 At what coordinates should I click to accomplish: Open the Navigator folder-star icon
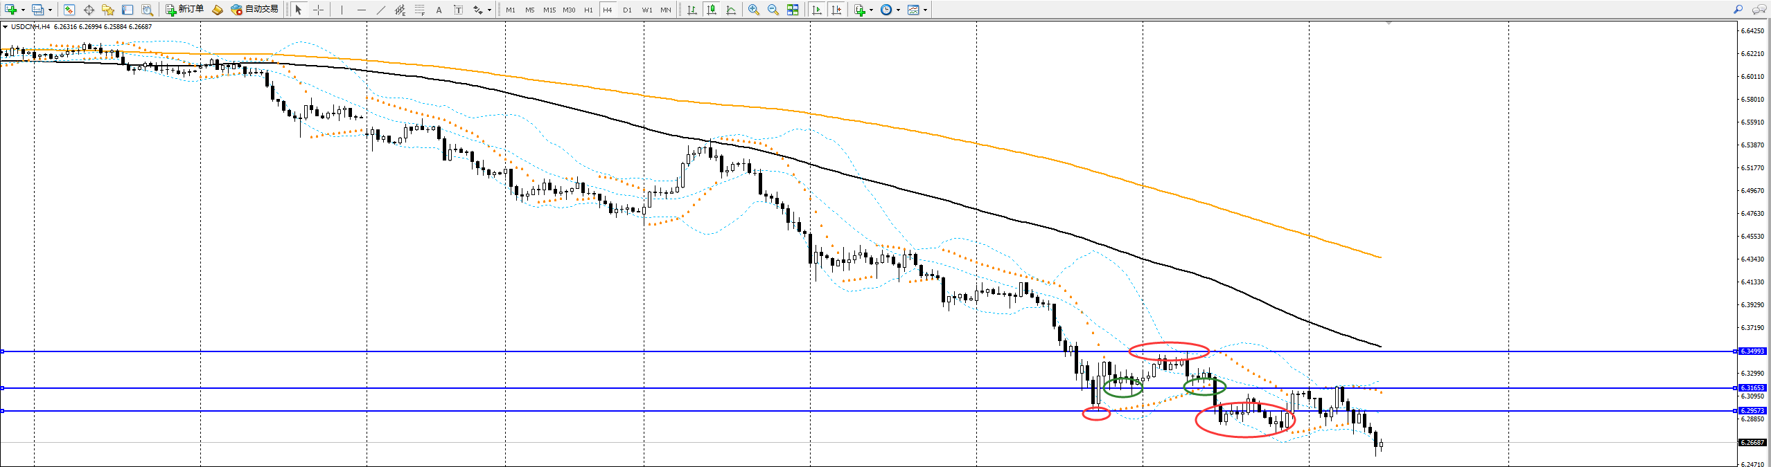click(x=108, y=10)
